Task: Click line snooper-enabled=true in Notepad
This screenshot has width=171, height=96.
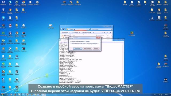Action: [x=68, y=67]
